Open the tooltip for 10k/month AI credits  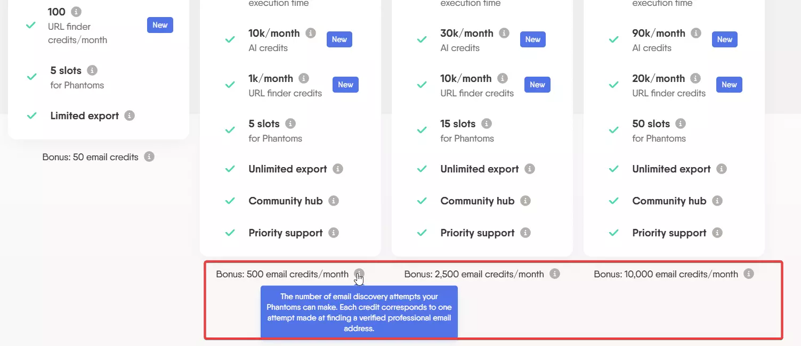pos(311,32)
